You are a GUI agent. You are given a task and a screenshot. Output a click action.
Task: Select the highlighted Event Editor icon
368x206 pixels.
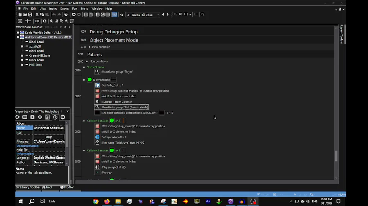tap(114, 15)
